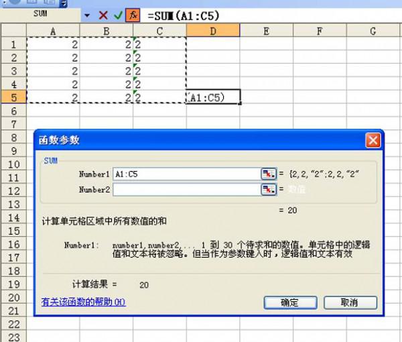The height and width of the screenshot is (342, 402).
Task: Select column D header
Action: pos(213,31)
